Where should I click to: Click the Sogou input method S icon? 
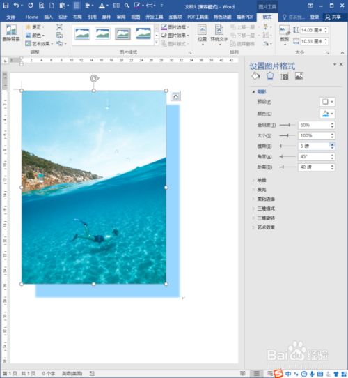278,373
